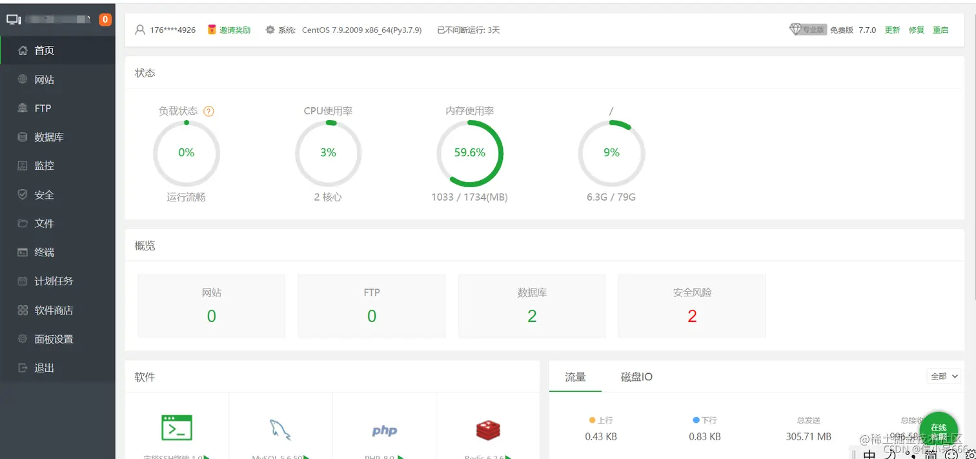The width and height of the screenshot is (976, 459).
Task: Click the gift icon beside 邀请奖励
Action: click(212, 30)
